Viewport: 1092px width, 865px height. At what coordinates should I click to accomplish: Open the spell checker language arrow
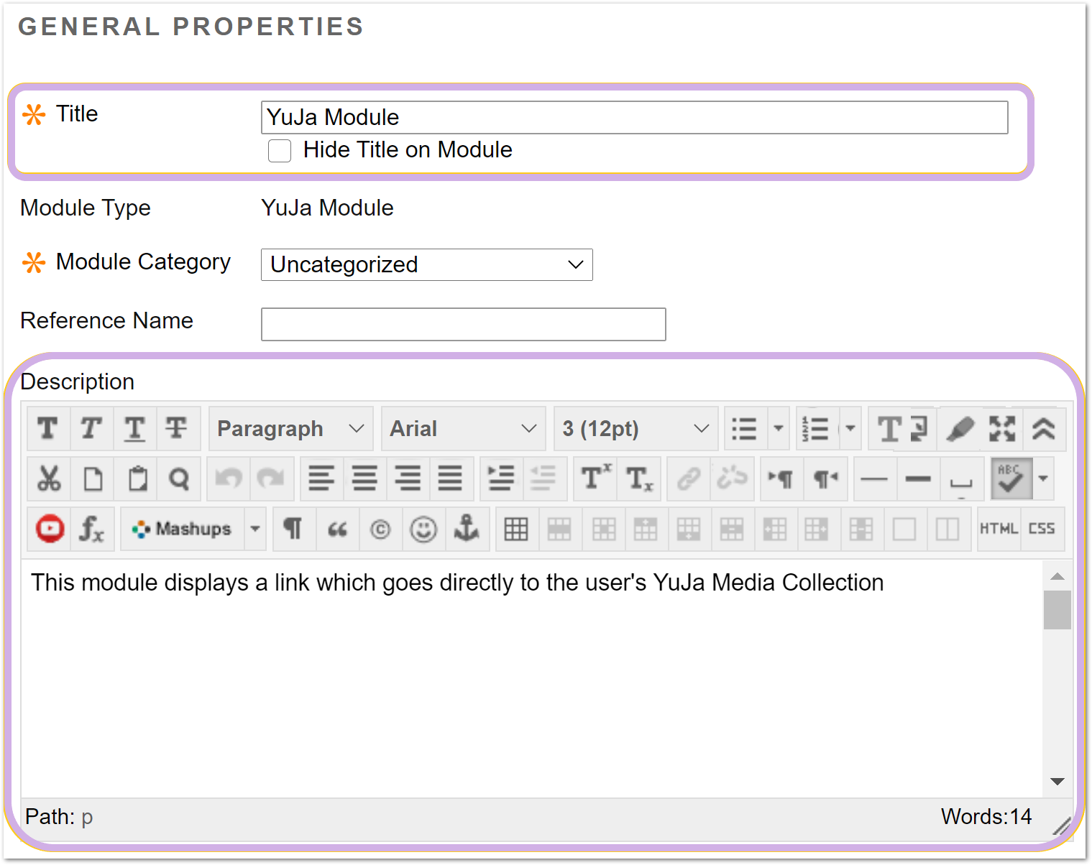point(1043,478)
